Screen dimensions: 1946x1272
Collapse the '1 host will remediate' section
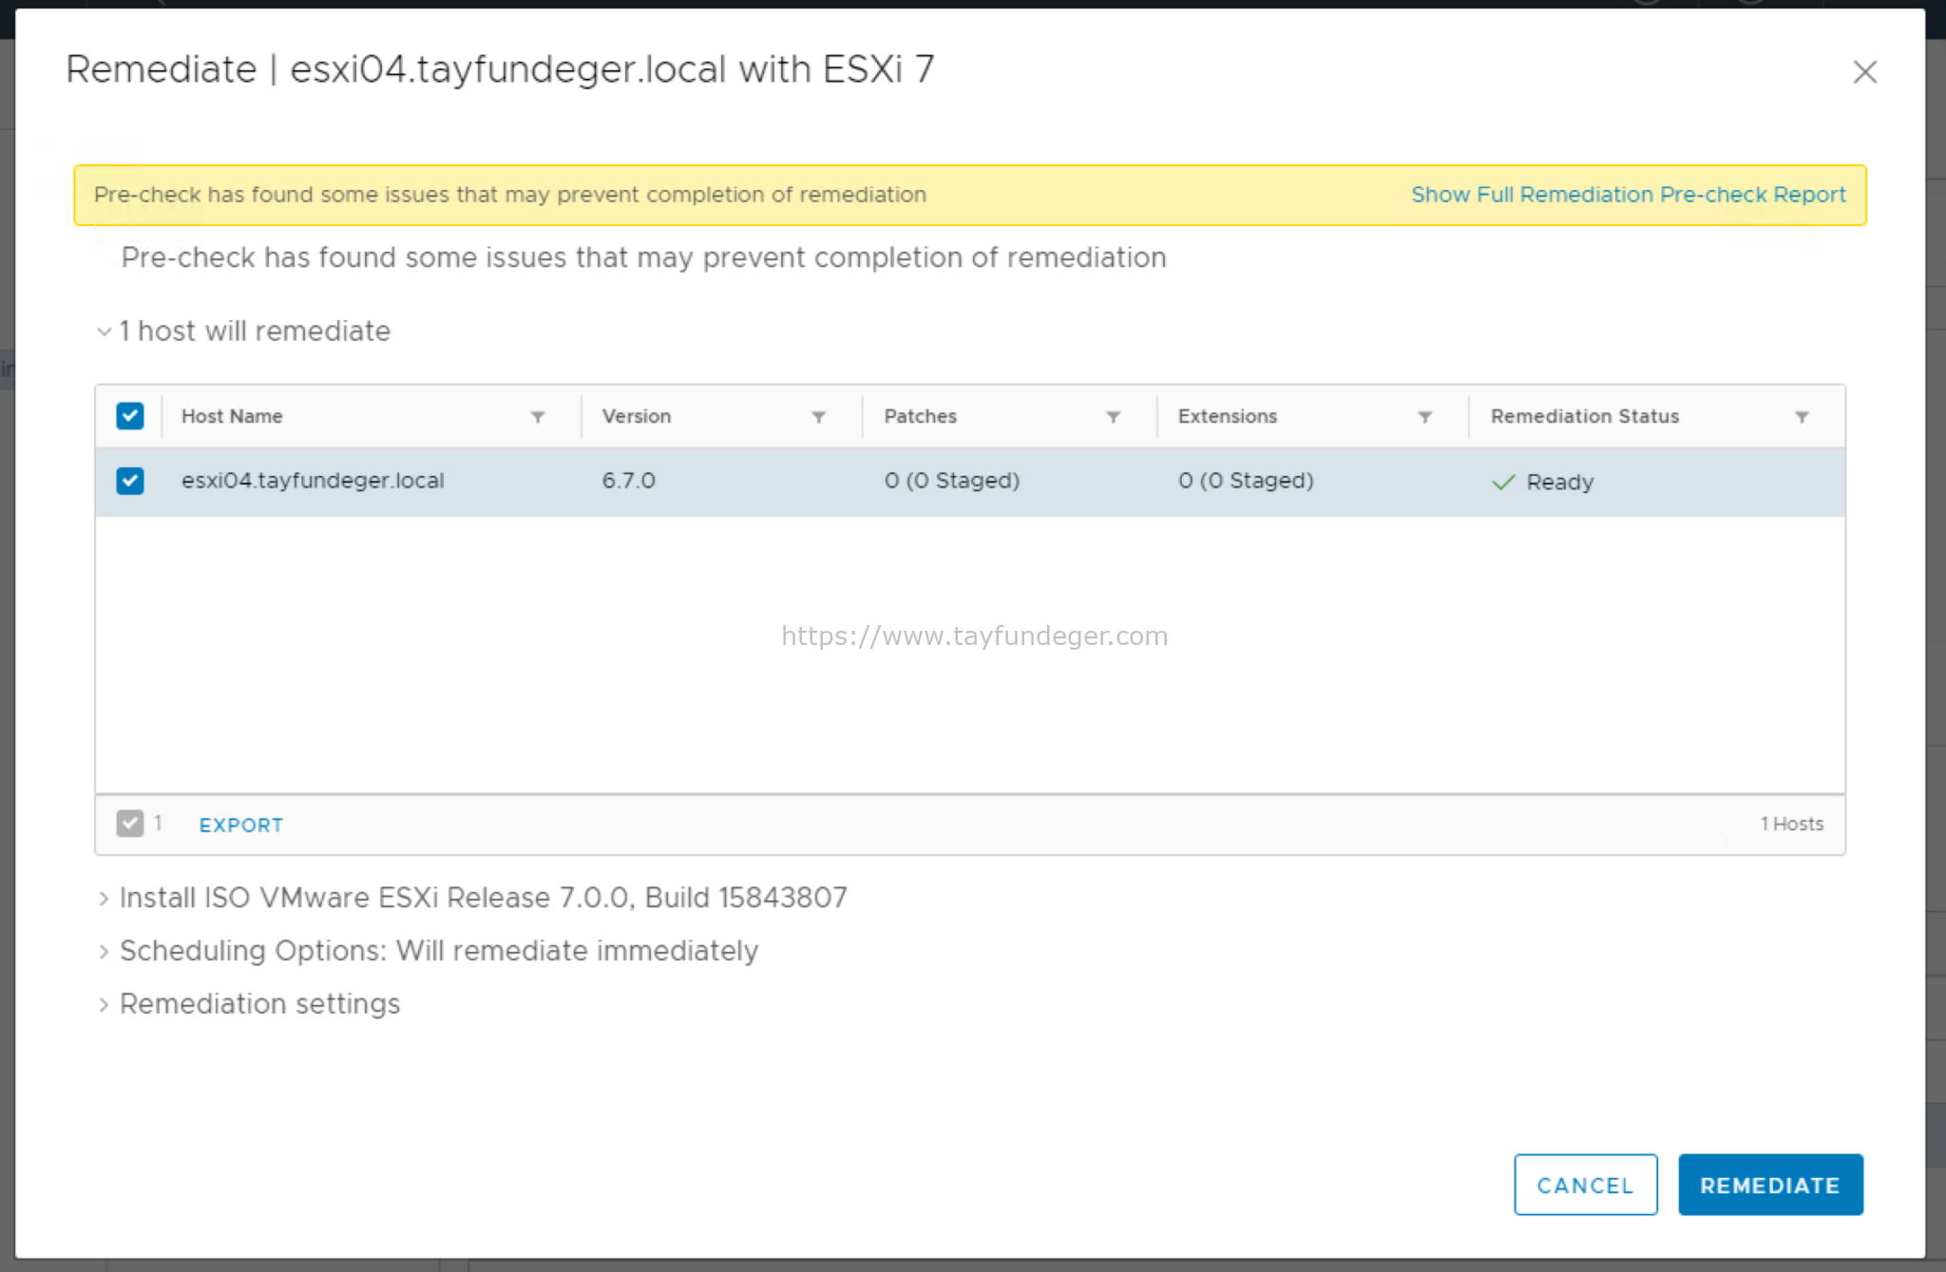click(x=105, y=332)
